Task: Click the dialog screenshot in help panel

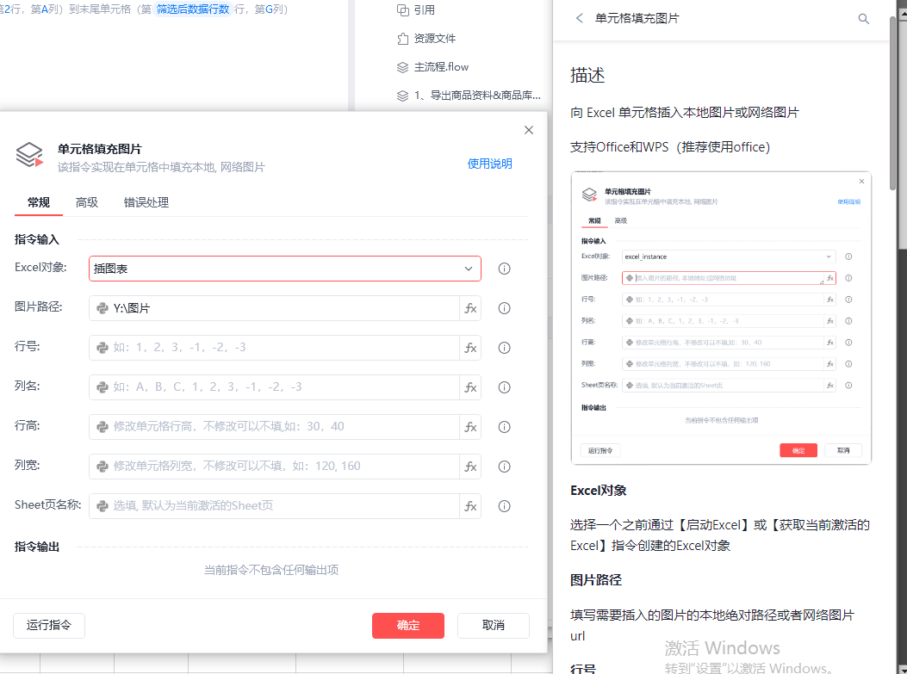Action: tap(721, 318)
